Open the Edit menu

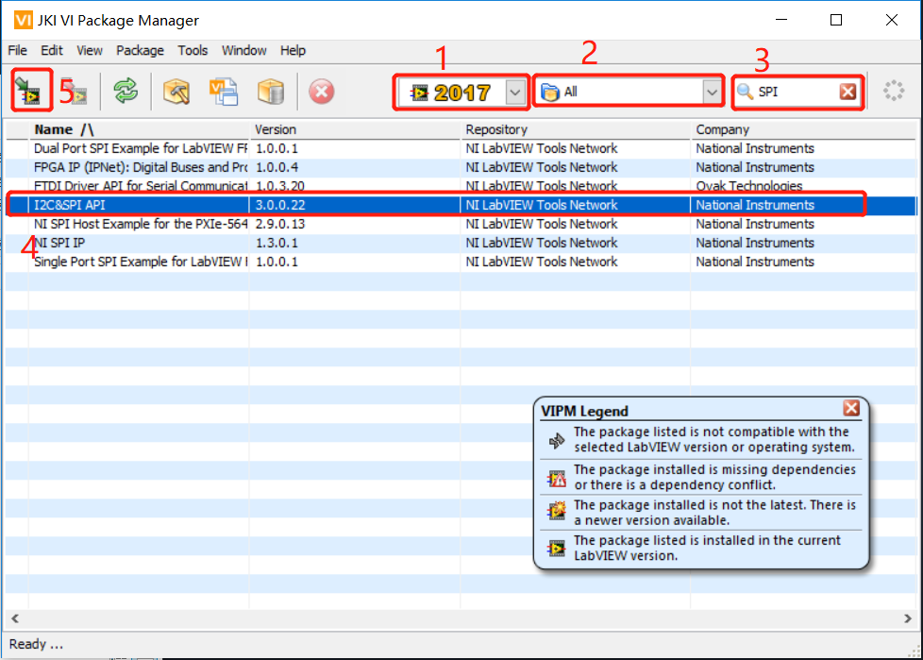(52, 51)
